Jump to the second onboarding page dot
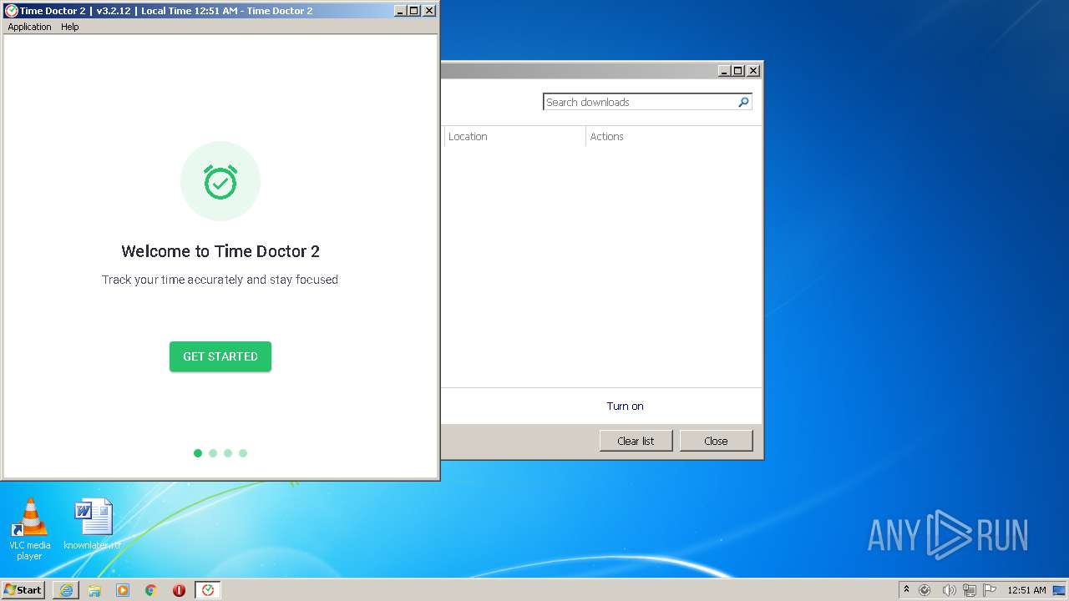Screen dimensions: 1069x601 pyautogui.click(x=213, y=453)
